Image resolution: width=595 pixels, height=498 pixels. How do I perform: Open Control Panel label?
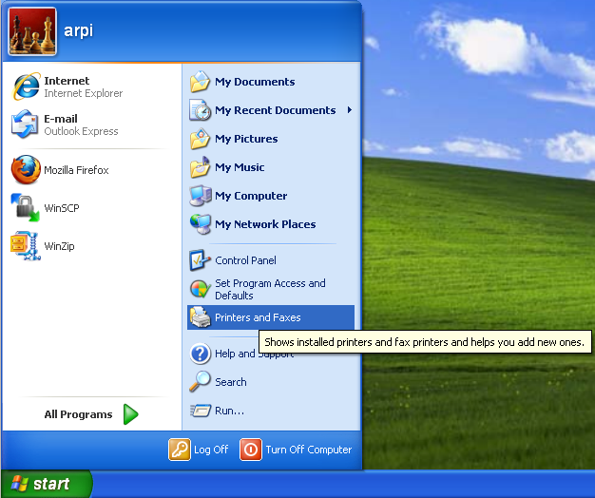click(x=245, y=260)
